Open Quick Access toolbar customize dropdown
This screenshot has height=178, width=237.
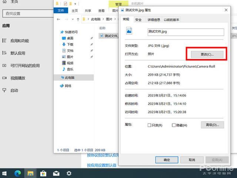pos(75,4)
